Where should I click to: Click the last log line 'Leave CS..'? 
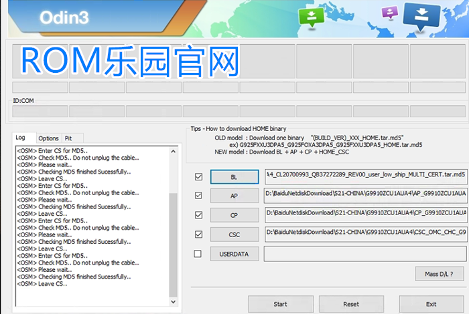42,283
